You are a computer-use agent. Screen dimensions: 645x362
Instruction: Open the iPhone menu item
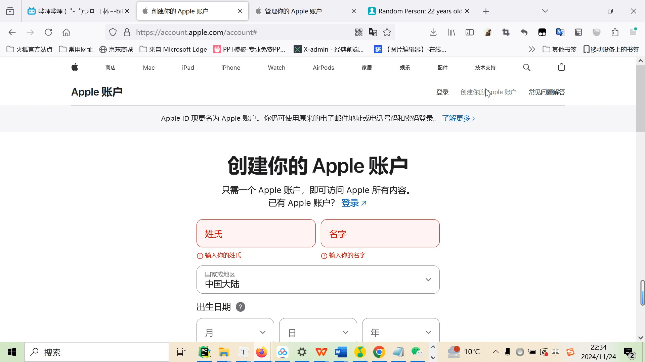click(x=230, y=67)
